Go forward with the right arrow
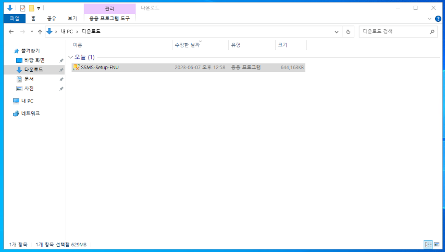The height and width of the screenshot is (252, 445). tap(23, 32)
